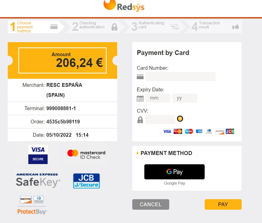Select the credit card icon beside Card Number
The image size is (262, 223).
(x=140, y=77)
